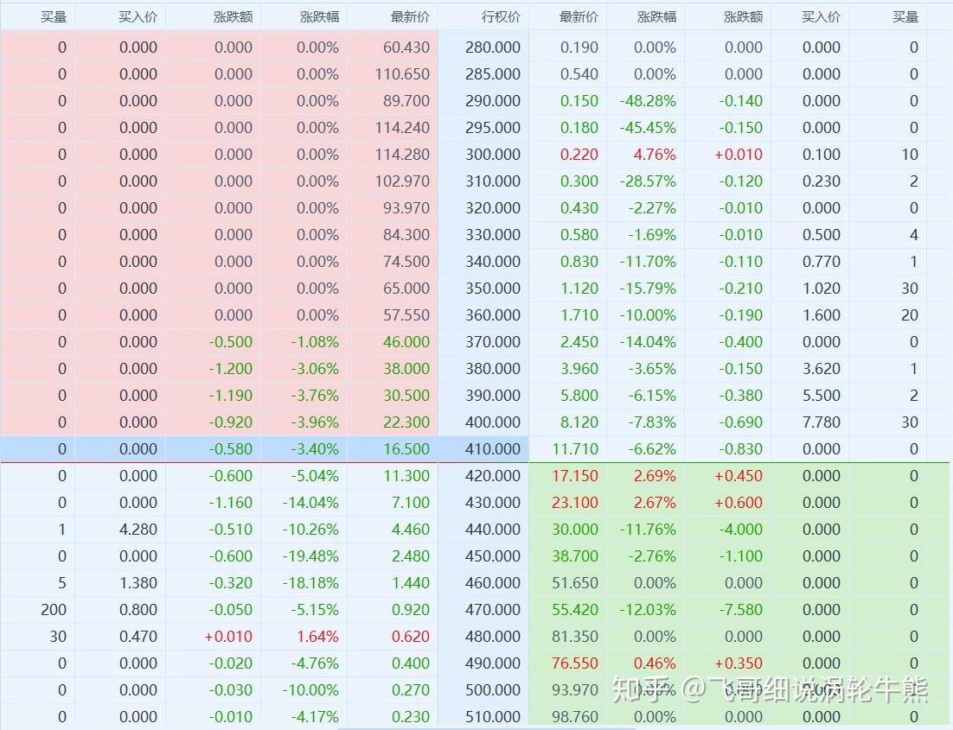Click the call bid quantity 200
Screen dimensions: 953x730
coord(54,609)
